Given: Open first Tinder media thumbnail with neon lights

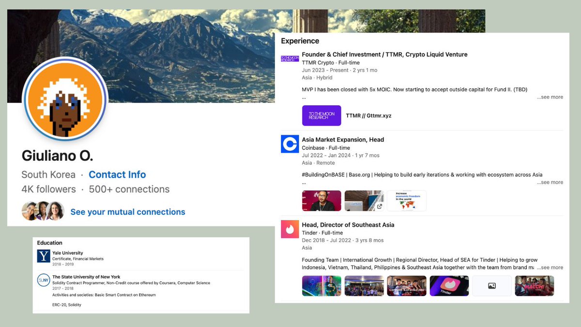Looking at the screenshot, I should click(x=321, y=286).
